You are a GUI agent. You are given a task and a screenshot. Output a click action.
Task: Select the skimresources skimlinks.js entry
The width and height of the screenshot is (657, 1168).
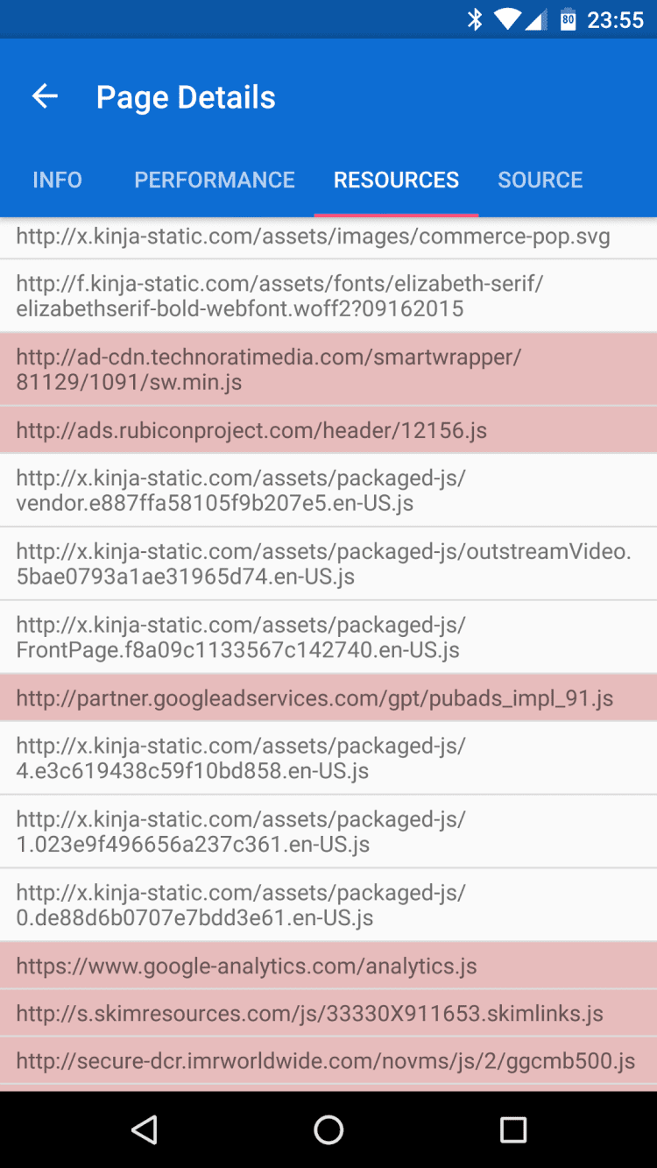(x=309, y=1014)
